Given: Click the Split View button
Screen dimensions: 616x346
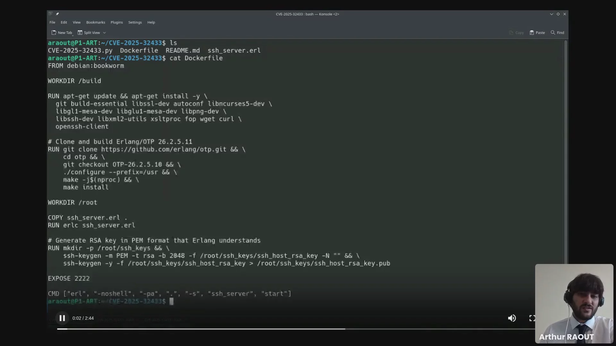Looking at the screenshot, I should [x=89, y=33].
